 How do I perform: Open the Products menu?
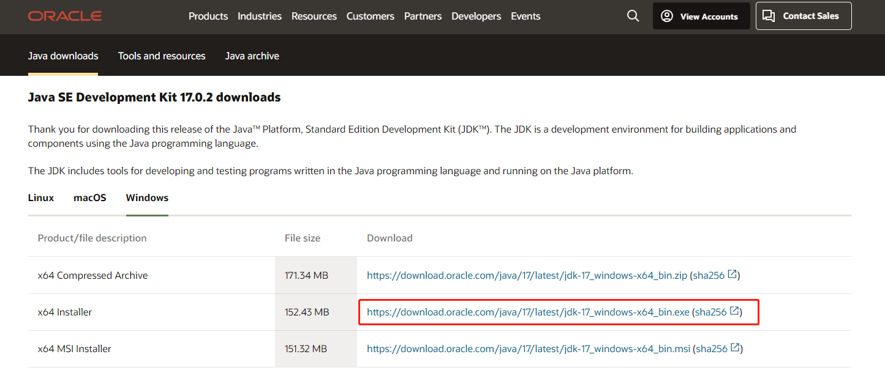point(208,16)
